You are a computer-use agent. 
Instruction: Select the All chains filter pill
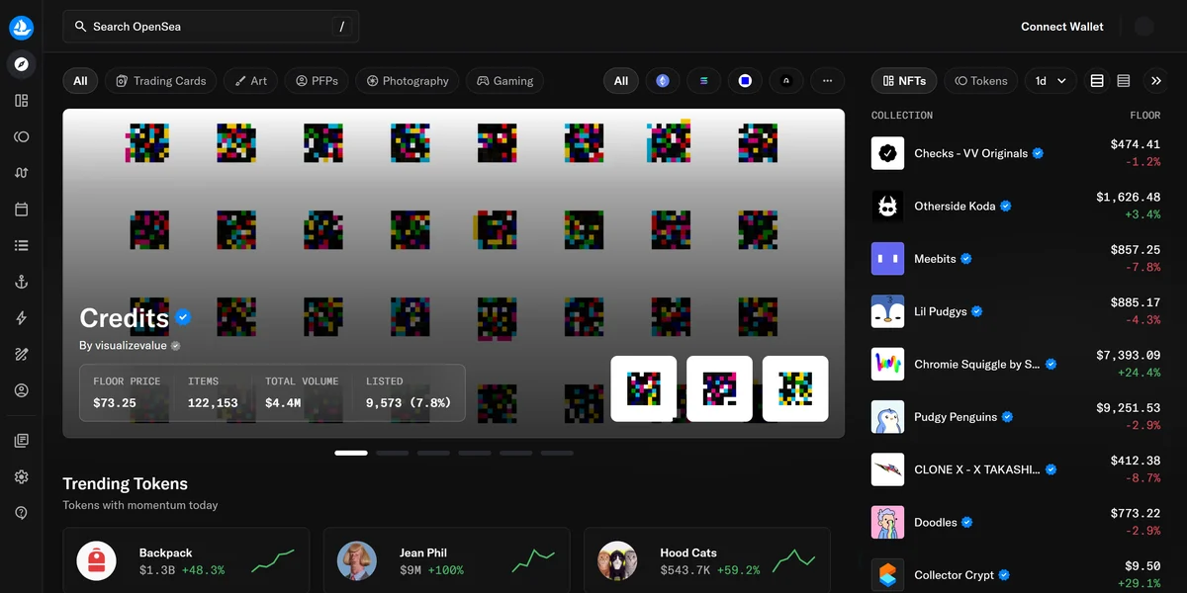621,81
